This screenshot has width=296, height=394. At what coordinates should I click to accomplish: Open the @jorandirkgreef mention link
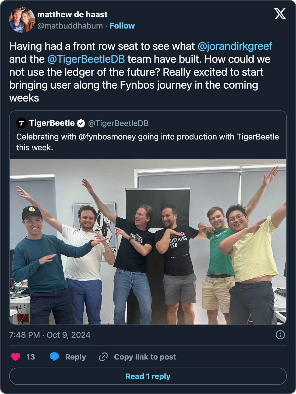[x=235, y=46]
